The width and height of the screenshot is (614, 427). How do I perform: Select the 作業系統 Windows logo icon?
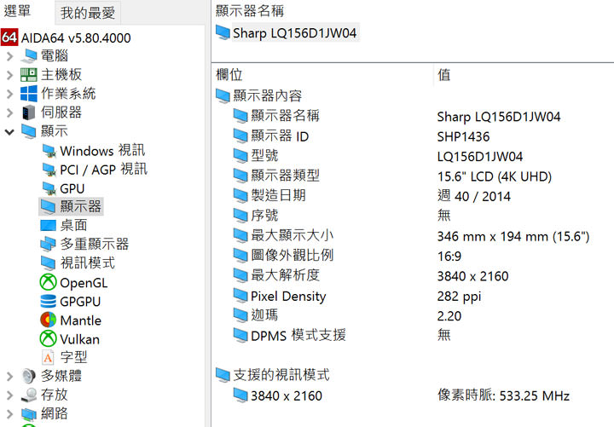(29, 94)
